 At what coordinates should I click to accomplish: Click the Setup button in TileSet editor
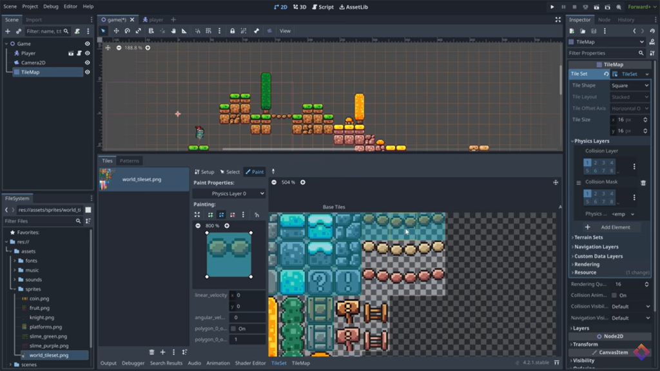point(204,172)
